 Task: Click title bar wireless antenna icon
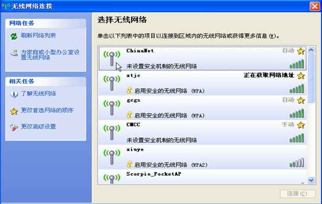[6, 6]
